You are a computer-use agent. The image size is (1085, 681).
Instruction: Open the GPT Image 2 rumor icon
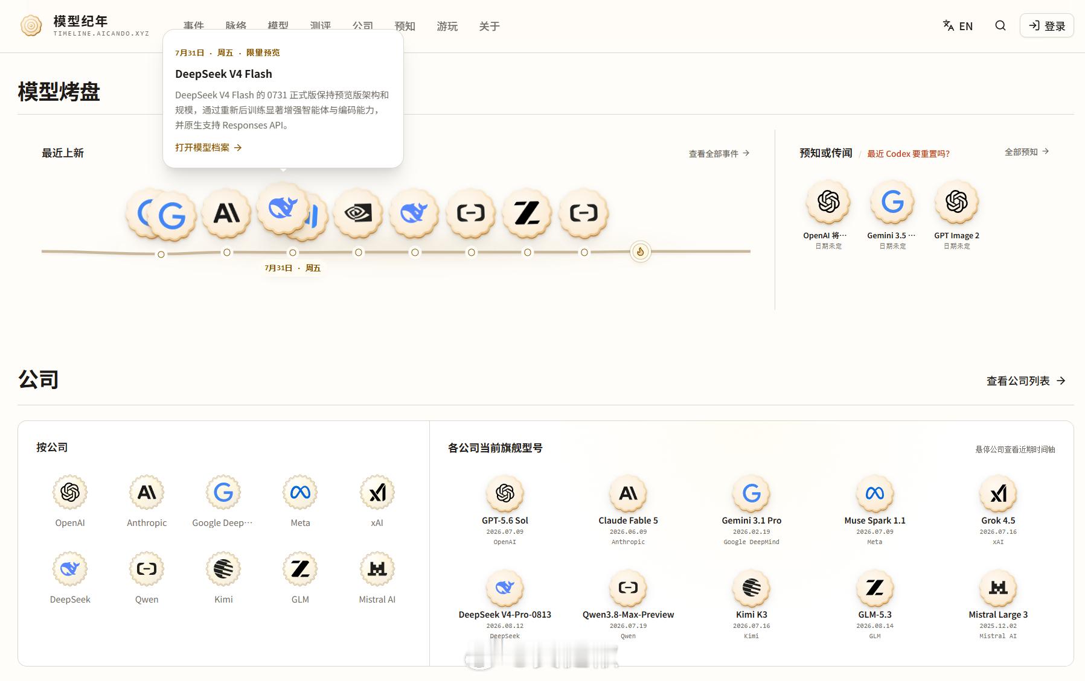[x=957, y=201]
